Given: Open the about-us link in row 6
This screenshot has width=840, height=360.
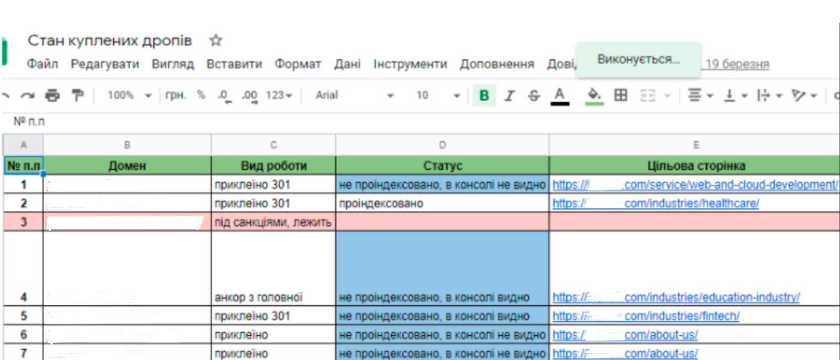Looking at the screenshot, I should pos(625,335).
